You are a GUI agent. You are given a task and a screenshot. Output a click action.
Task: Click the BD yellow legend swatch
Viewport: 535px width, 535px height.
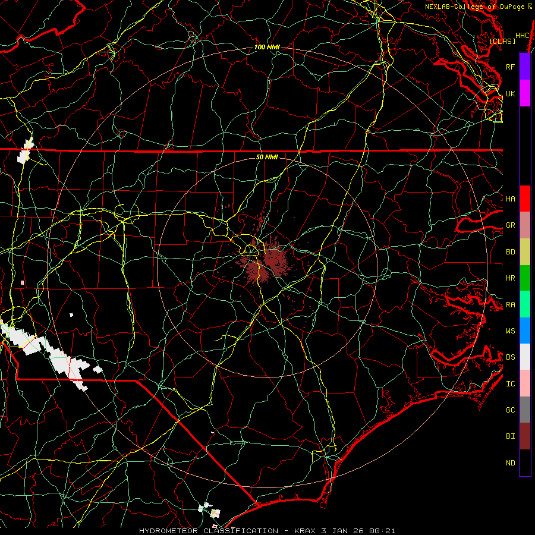(x=525, y=252)
